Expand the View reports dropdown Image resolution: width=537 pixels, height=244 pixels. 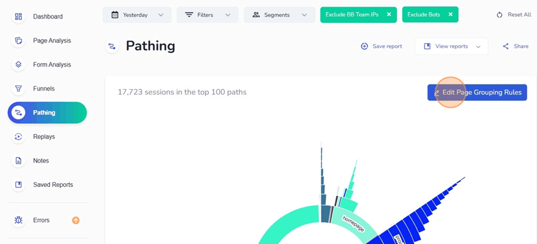451,46
